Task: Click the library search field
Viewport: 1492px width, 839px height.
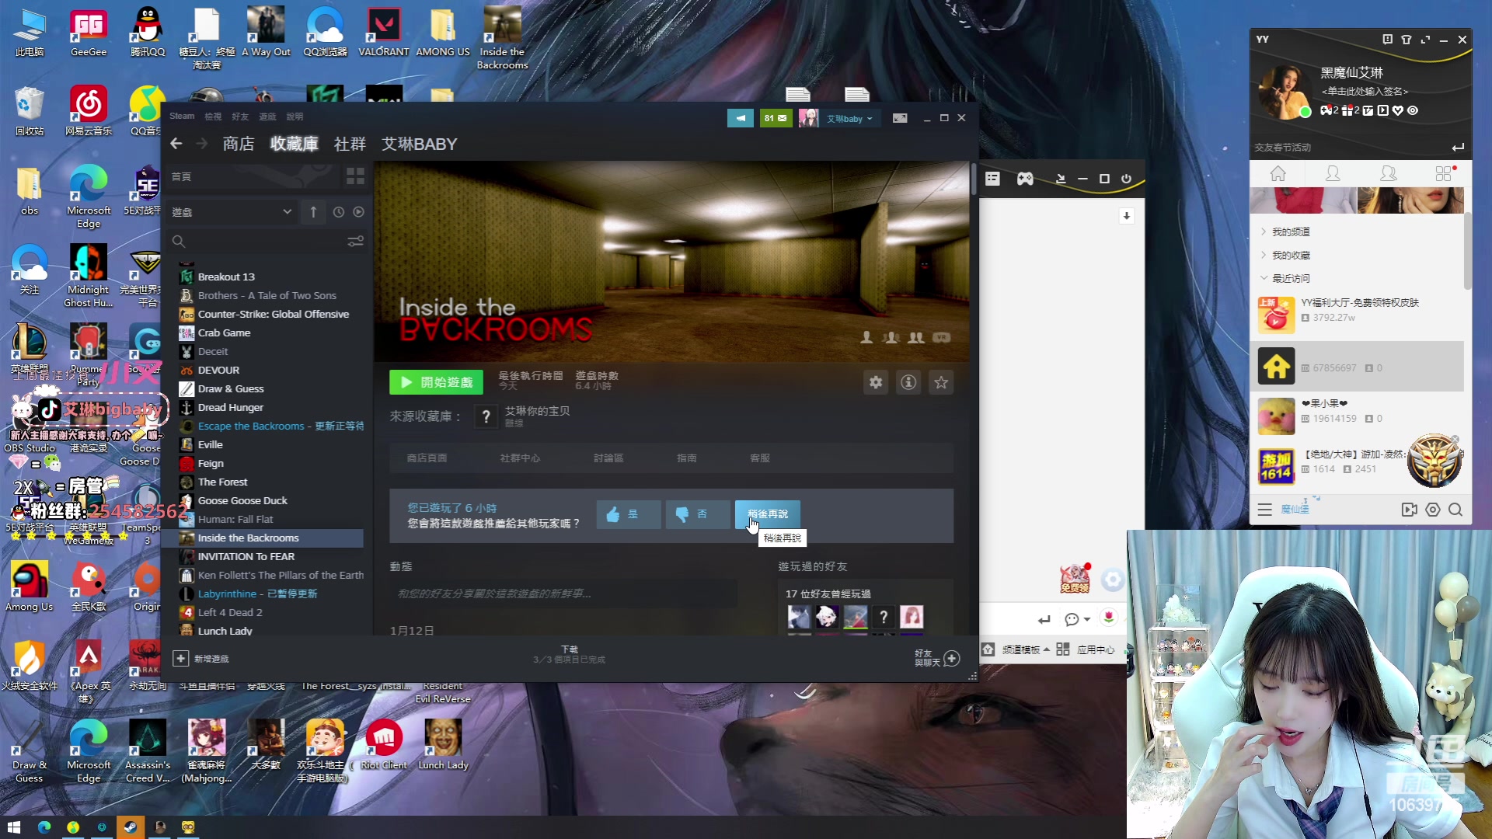Action: click(x=267, y=242)
